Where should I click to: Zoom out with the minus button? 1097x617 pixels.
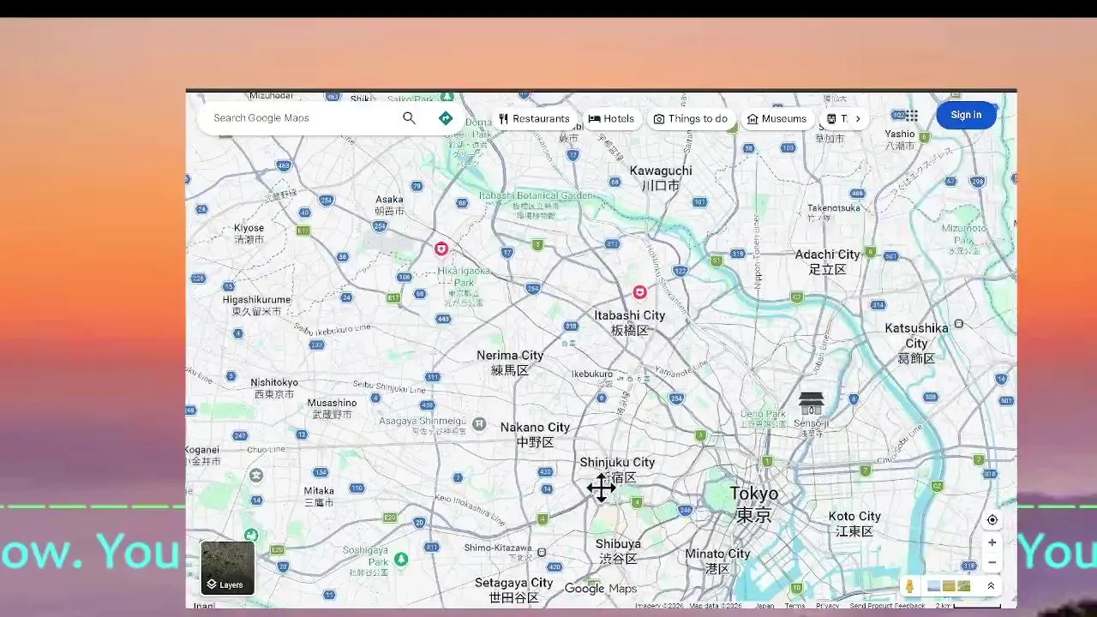click(992, 563)
